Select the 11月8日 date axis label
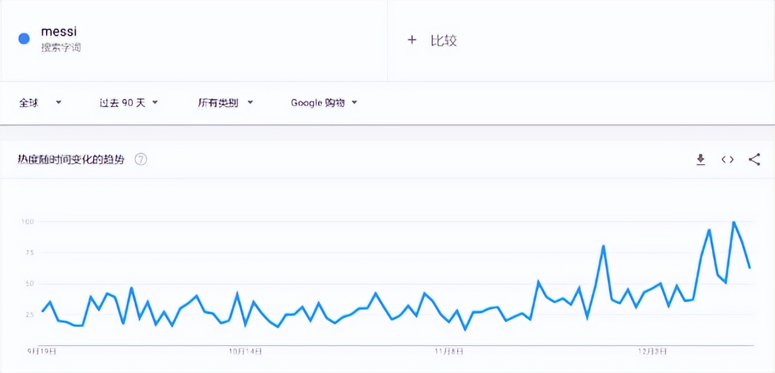This screenshot has height=373, width=775. [x=449, y=351]
